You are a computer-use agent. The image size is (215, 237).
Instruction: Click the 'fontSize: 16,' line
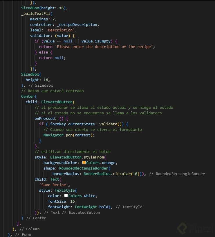point(62,201)
